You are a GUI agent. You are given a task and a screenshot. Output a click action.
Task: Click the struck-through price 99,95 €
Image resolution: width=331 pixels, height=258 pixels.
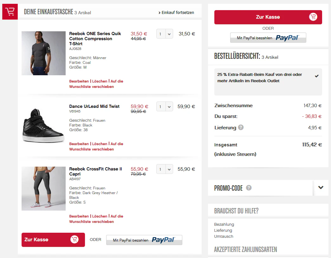[139, 111]
